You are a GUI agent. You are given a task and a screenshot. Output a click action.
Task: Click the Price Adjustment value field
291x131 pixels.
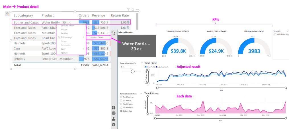(x=125, y=67)
